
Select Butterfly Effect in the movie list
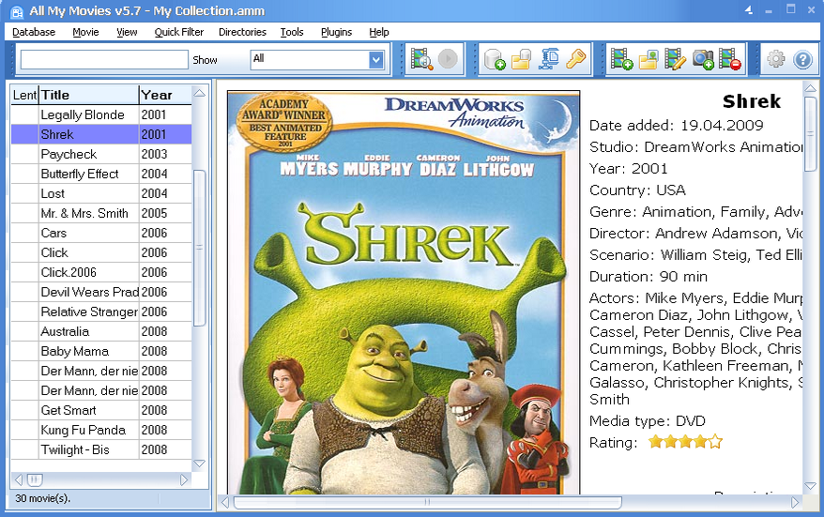101,174
